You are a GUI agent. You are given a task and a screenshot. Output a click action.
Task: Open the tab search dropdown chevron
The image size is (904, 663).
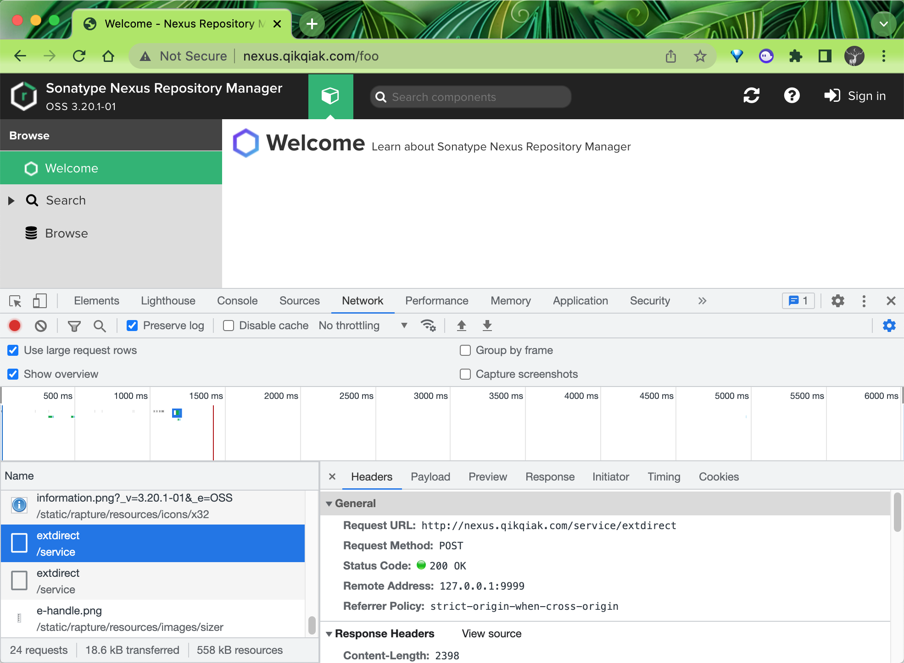(883, 23)
